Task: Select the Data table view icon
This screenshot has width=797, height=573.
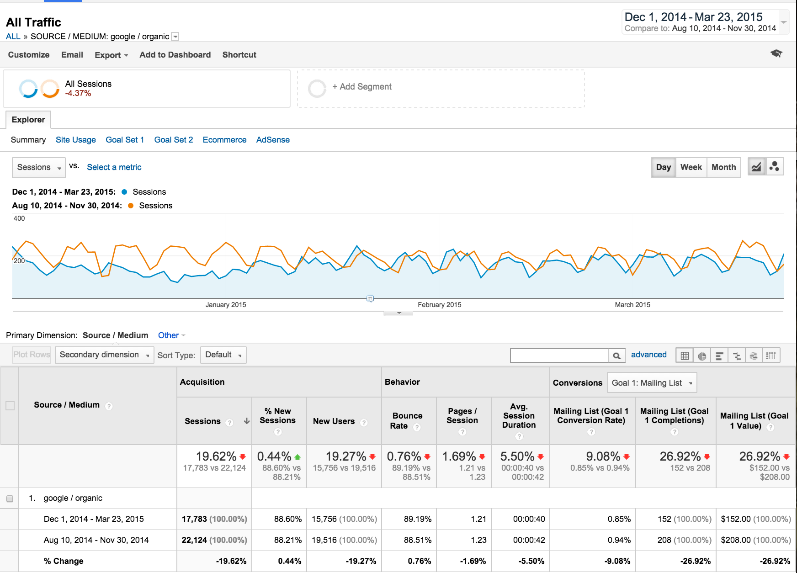Action: pyautogui.click(x=685, y=355)
